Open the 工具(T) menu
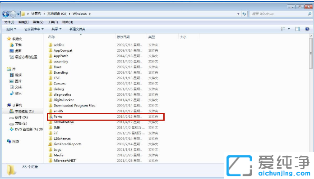Screen dimensions: 314x179 coord(53,22)
